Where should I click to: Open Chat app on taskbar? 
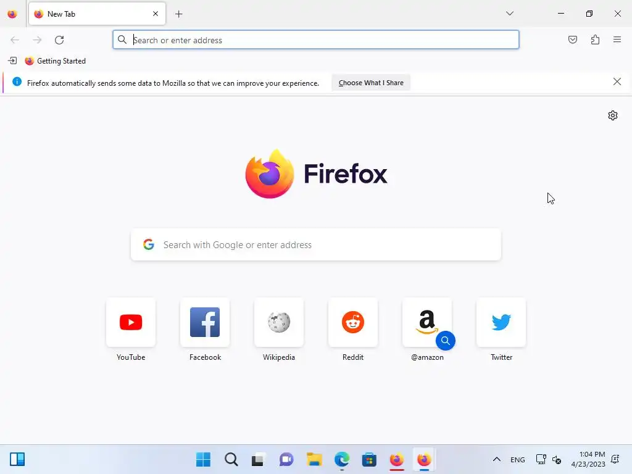click(286, 459)
